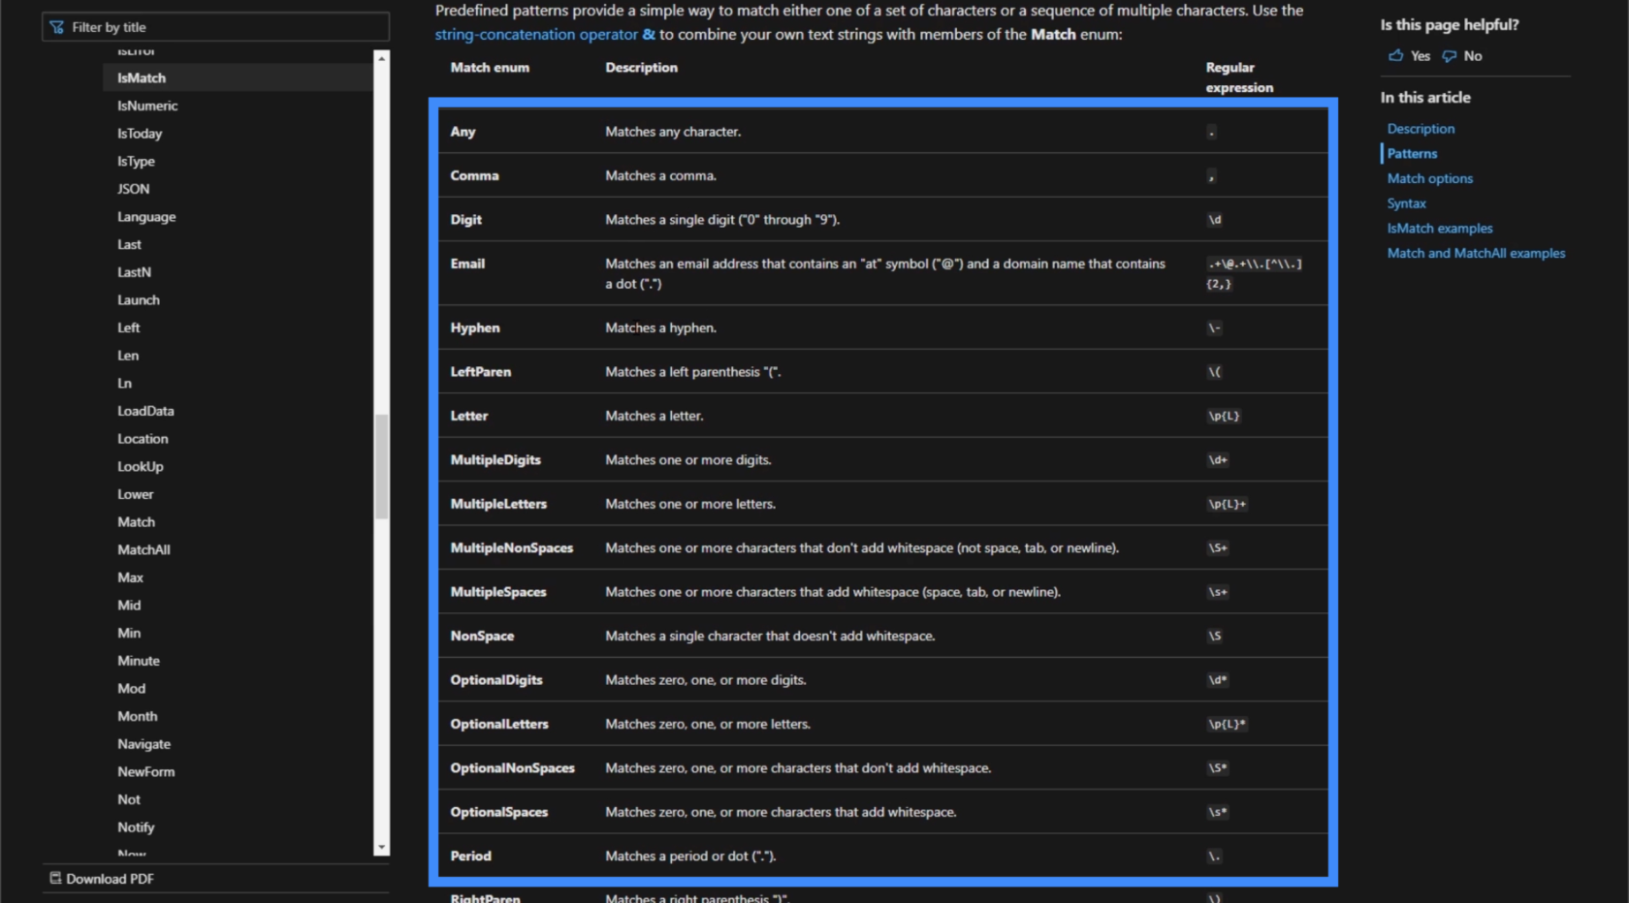This screenshot has width=1629, height=903.
Task: Open the string-concatenation operator & link
Action: coord(545,34)
